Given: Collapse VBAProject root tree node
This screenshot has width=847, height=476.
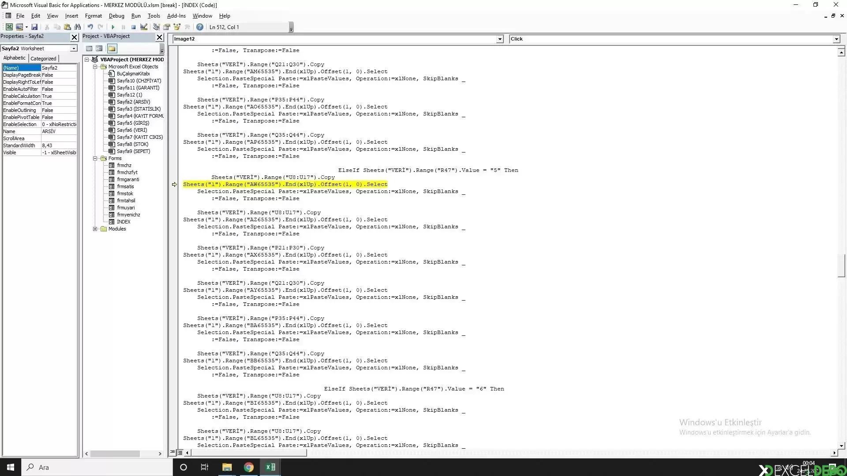Looking at the screenshot, I should [x=87, y=59].
